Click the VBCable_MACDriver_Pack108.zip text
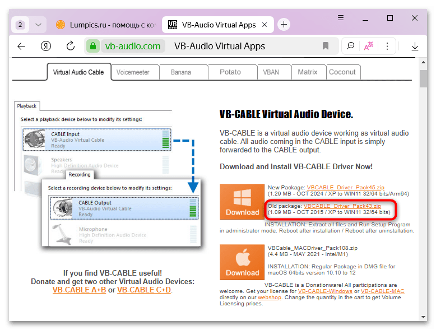 coord(313,248)
